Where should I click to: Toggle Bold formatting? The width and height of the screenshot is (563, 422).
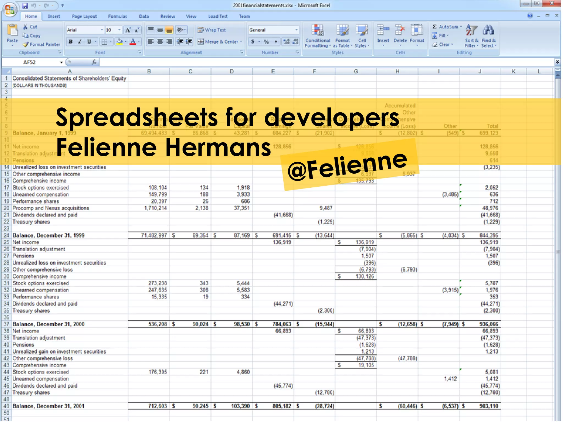pos(71,42)
